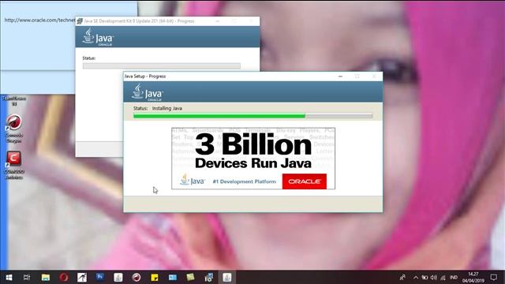Open the red Comodo taskbar icon
This screenshot has width=505, height=284.
(137, 277)
